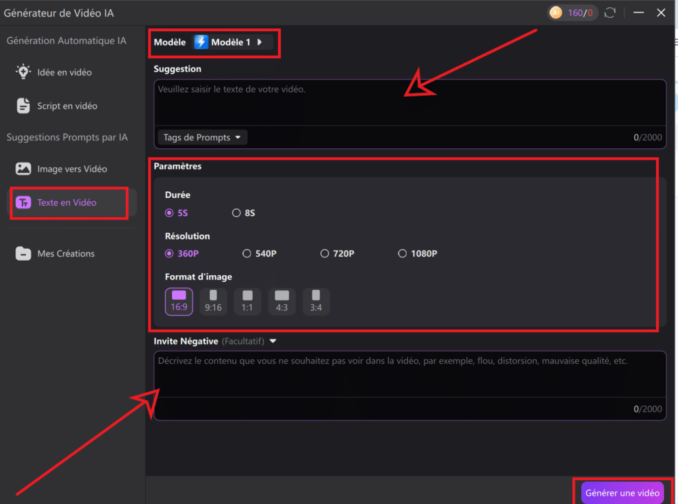Collapse the Invite Négative section arrow
The image size is (678, 504).
coord(273,341)
